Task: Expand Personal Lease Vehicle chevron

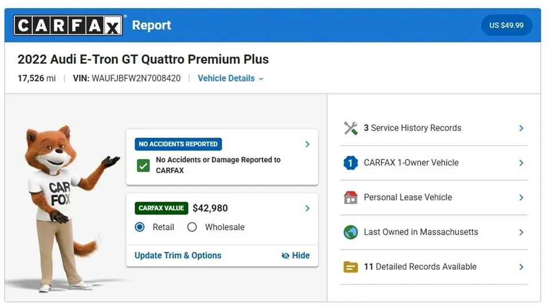Action: (x=521, y=197)
